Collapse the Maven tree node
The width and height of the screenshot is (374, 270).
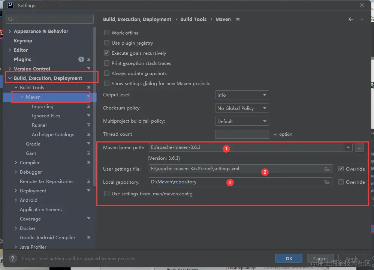22,97
